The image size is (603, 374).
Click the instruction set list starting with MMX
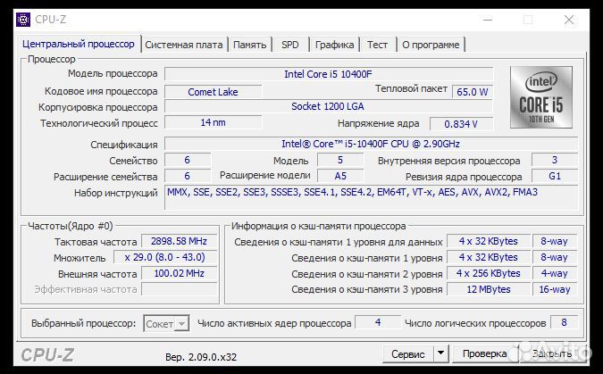click(371, 197)
